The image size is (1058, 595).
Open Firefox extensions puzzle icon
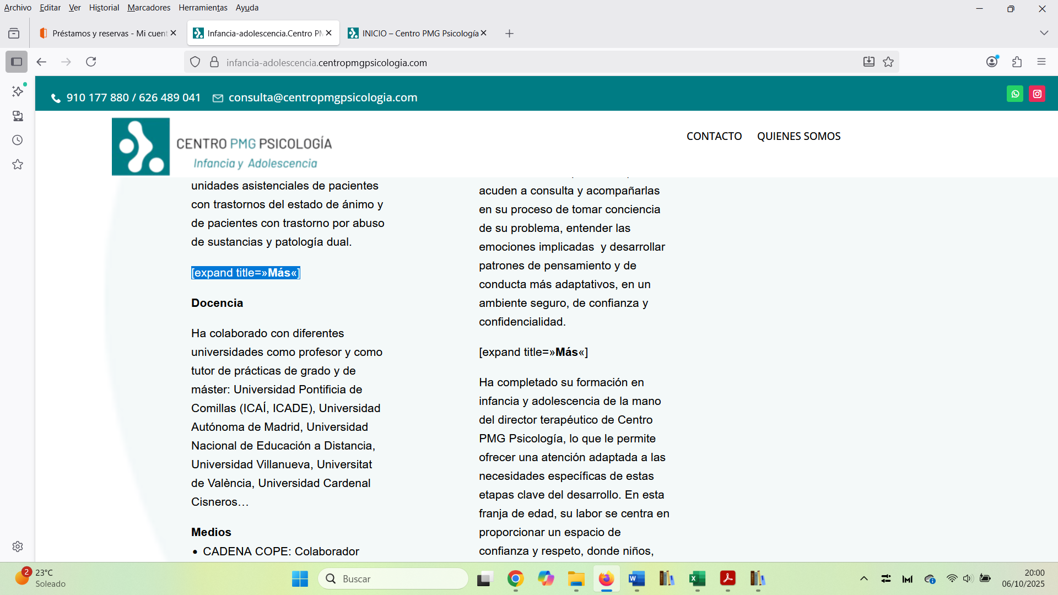(x=1017, y=62)
